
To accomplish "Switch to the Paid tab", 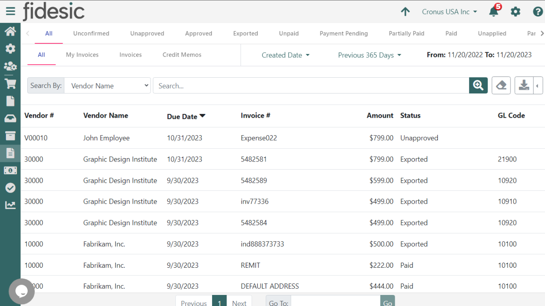I will click(x=451, y=33).
